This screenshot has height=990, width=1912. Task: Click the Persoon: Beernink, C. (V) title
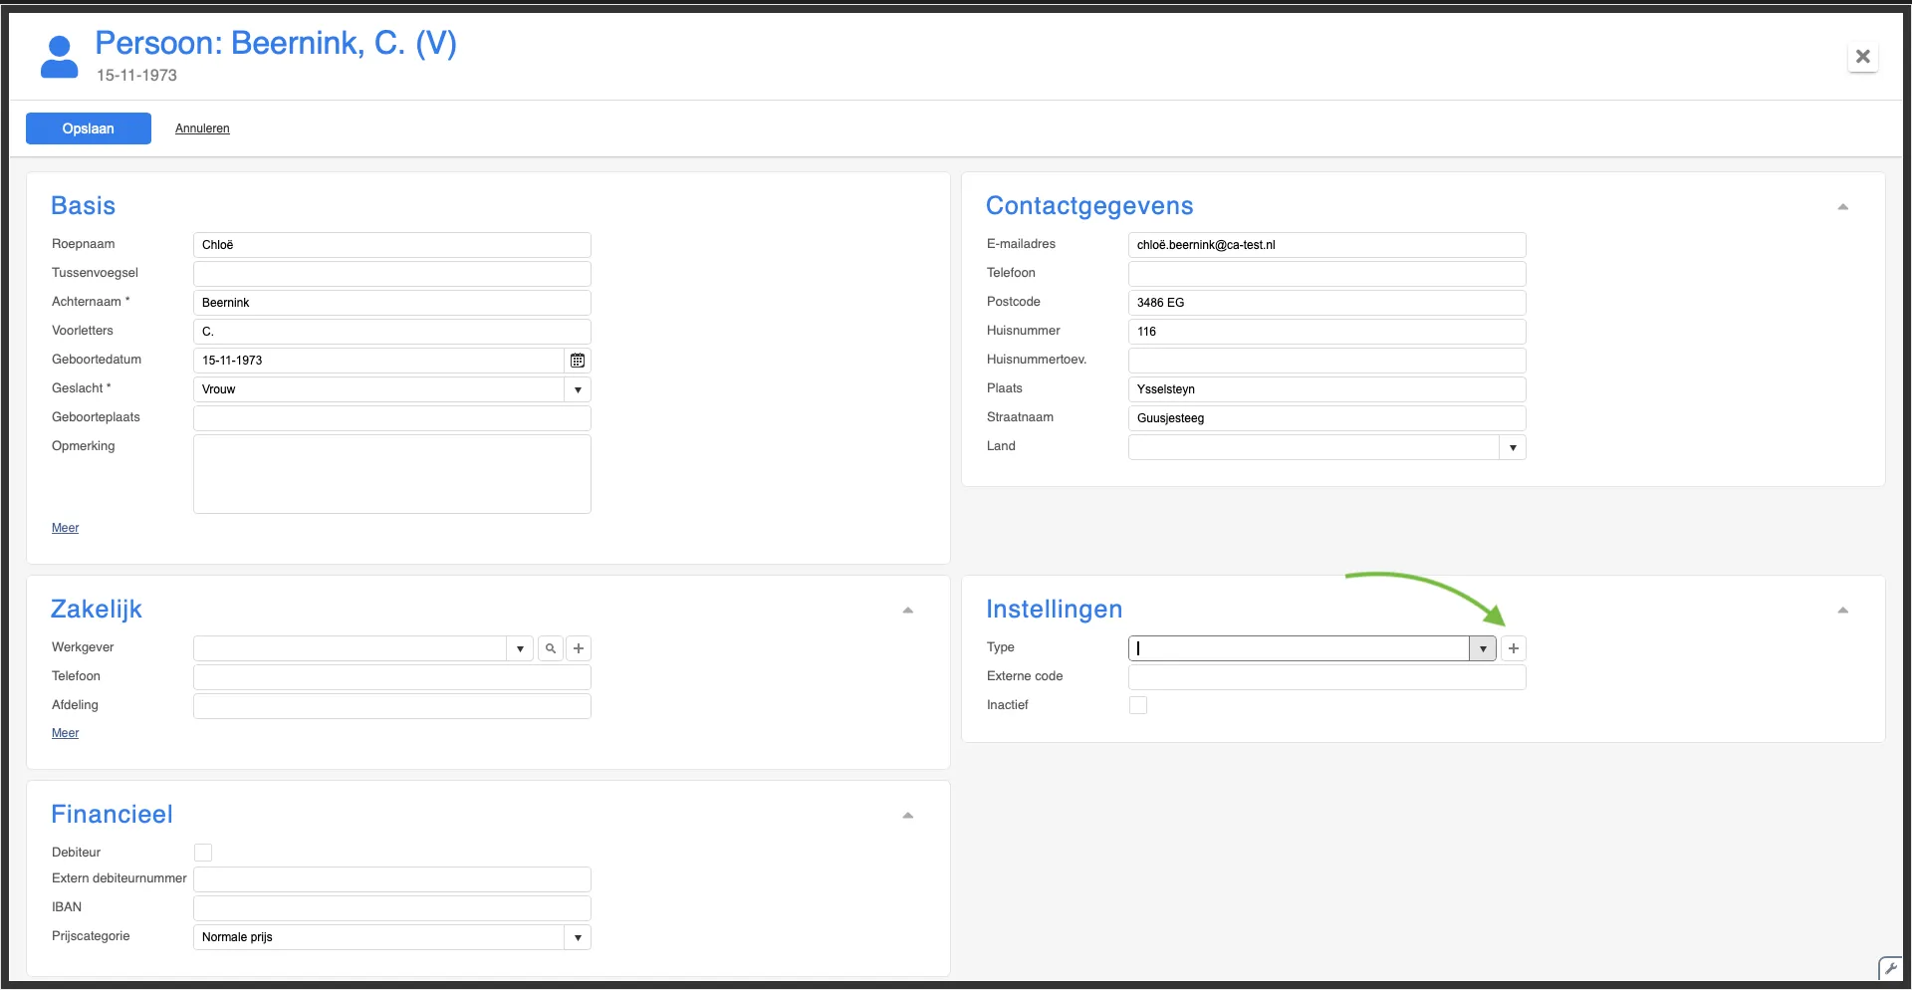(276, 43)
